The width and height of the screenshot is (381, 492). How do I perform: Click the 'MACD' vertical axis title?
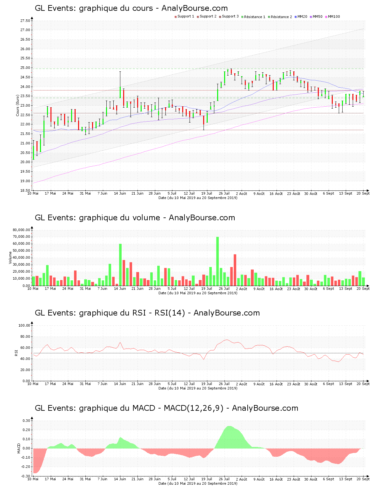tap(19, 448)
